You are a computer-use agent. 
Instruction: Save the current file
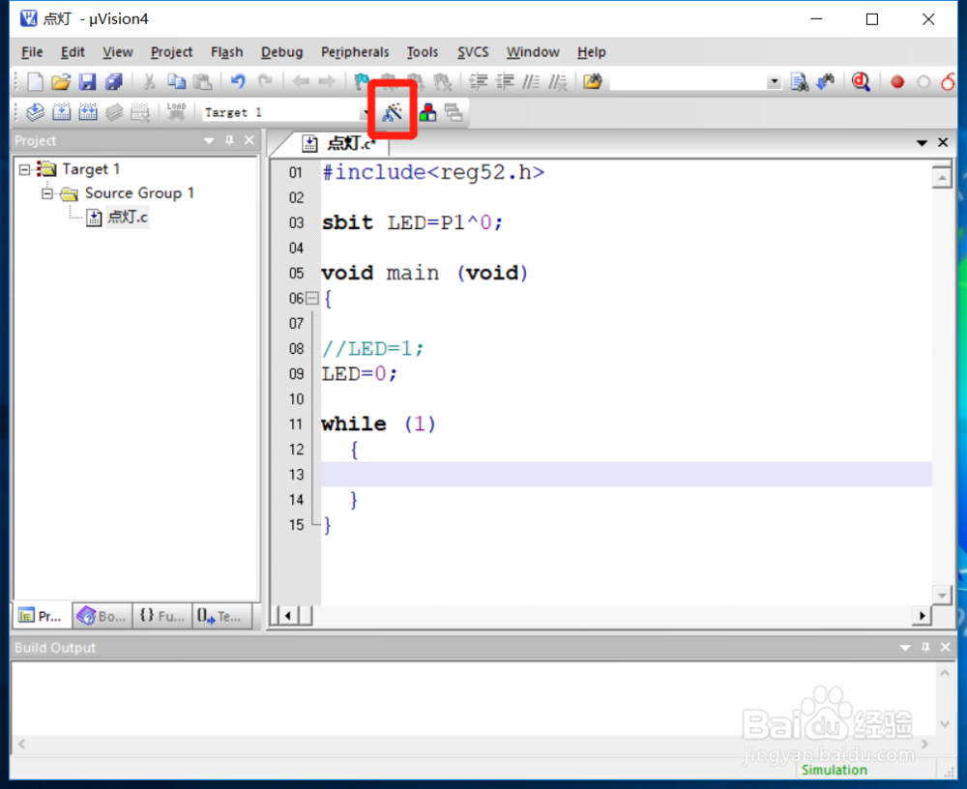(x=88, y=81)
